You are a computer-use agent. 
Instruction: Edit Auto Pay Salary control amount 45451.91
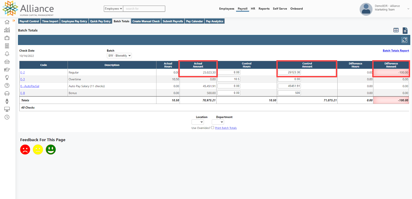pos(289,86)
